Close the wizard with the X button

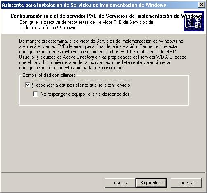[202, 5]
